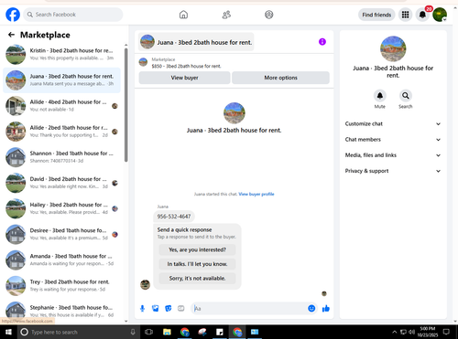The height and width of the screenshot is (339, 458).
Task: Open the profile/groups circle icon
Action: pyautogui.click(x=269, y=15)
